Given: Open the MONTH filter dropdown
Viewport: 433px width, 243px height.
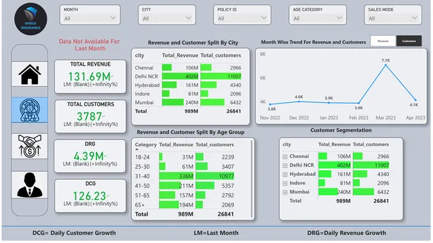Looking at the screenshot, I should 90,15.
